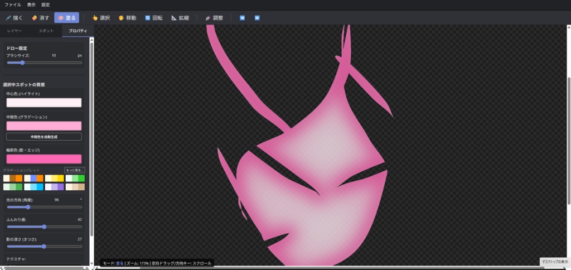Viewport: 571px width, 270px height.
Task: Click the 影の深さ value 27
Action: 80,239
